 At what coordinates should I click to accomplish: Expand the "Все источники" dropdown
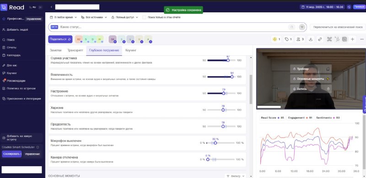[x=94, y=17]
